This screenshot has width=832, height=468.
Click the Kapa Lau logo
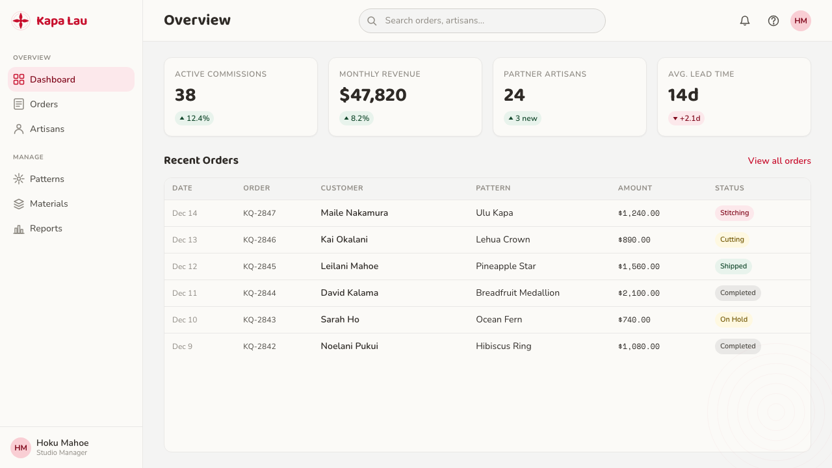[x=49, y=21]
